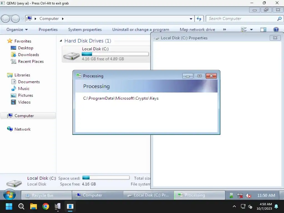The image size is (284, 213).
Task: Click the green guest tray icon
Action: (231, 196)
